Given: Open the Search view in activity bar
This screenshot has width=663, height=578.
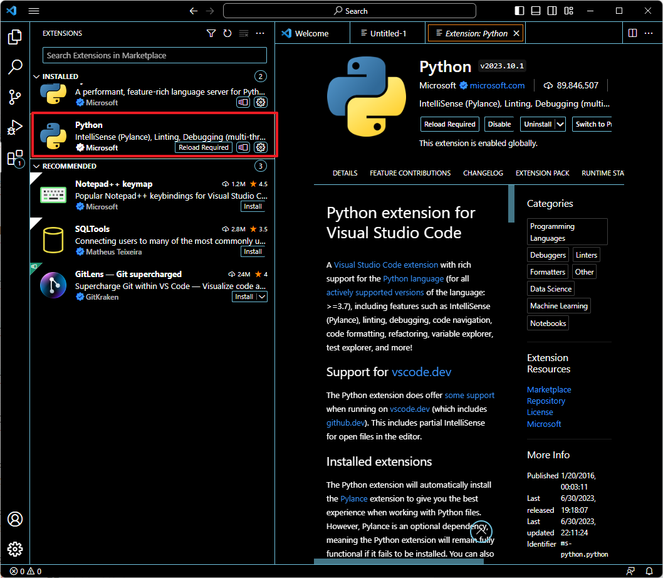Looking at the screenshot, I should click(15, 67).
